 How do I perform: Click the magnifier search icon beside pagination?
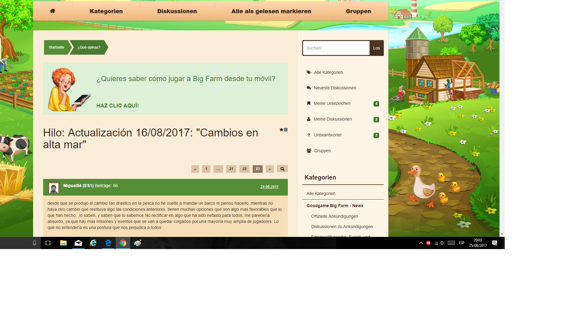coord(282,169)
